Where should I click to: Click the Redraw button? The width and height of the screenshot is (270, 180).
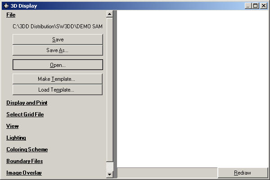tap(243, 173)
